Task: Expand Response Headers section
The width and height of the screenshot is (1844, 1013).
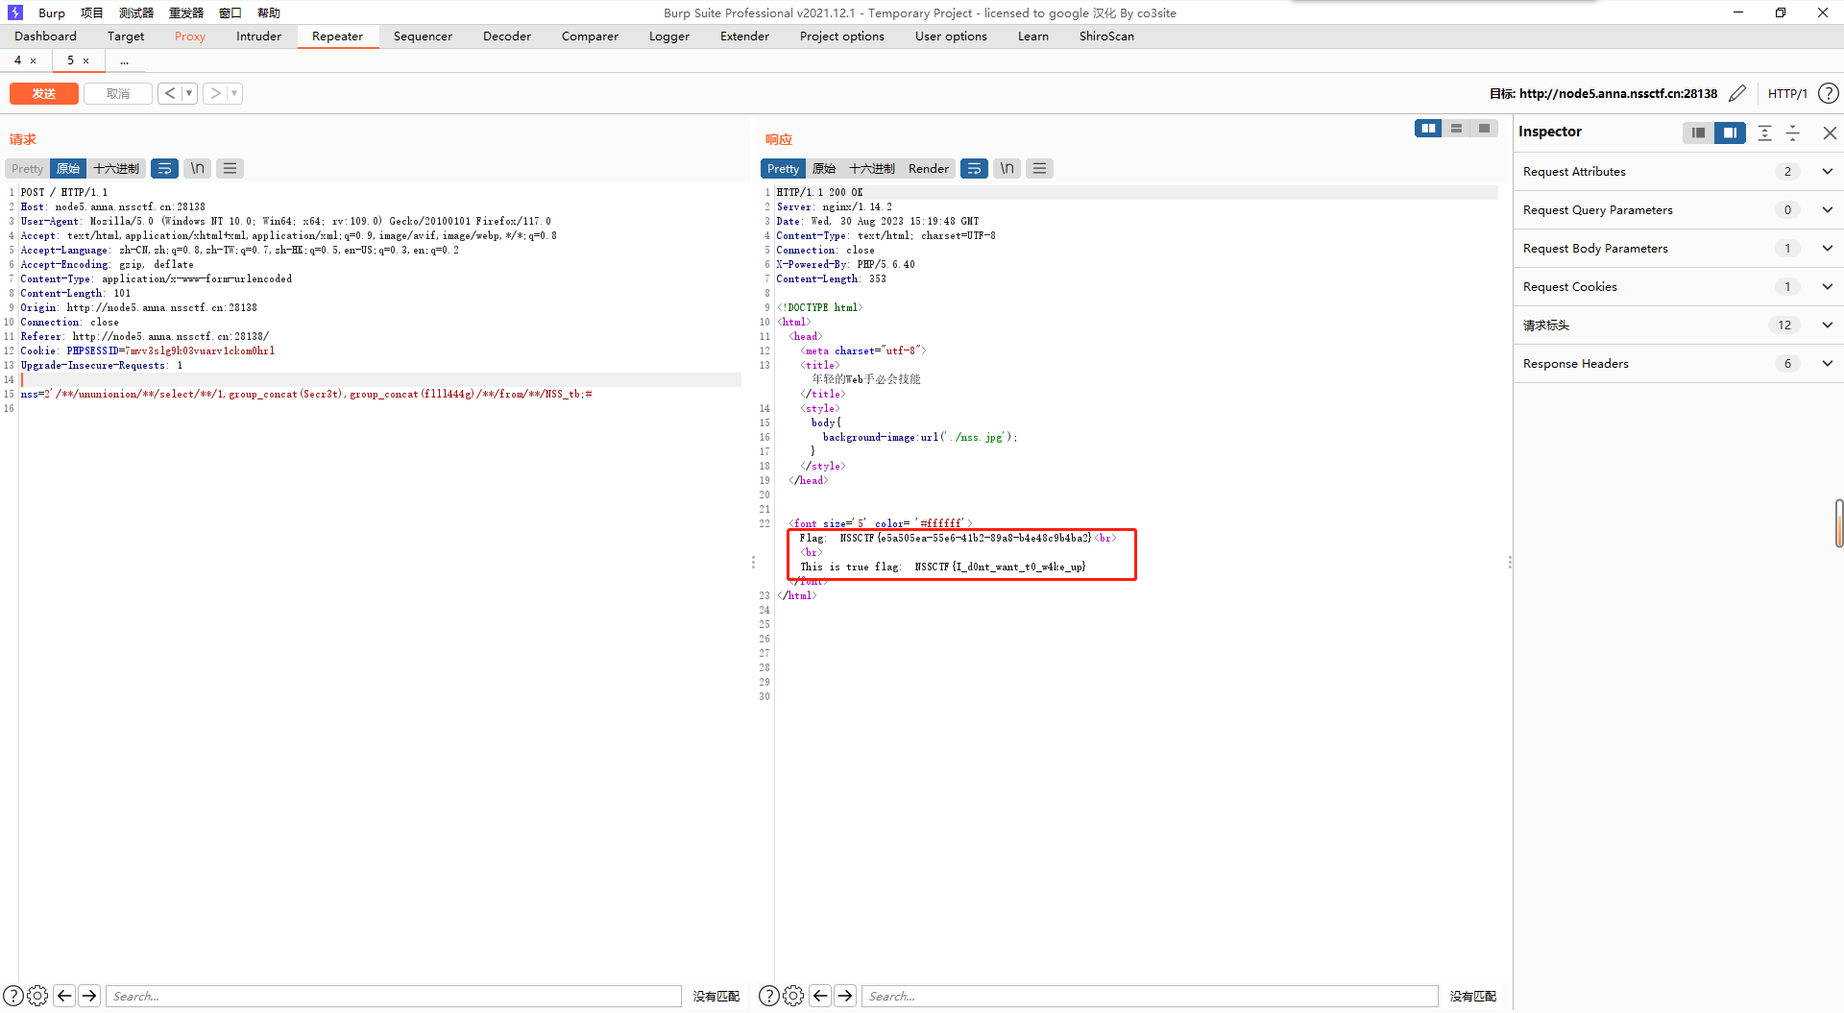Action: pyautogui.click(x=1678, y=364)
